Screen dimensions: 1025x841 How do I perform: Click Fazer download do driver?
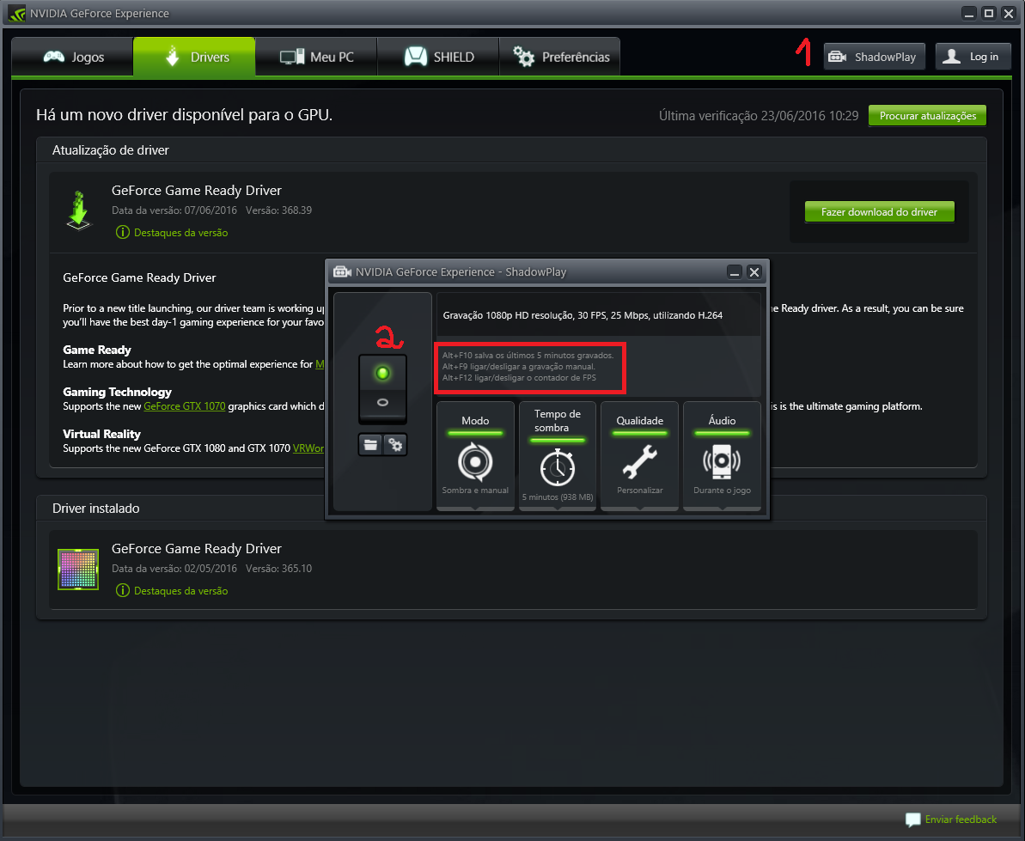(x=879, y=211)
